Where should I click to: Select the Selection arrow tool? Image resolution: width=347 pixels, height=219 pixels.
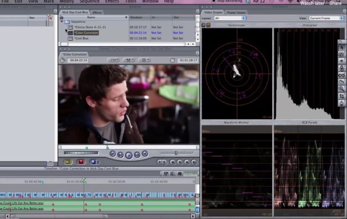[x=342, y=47]
